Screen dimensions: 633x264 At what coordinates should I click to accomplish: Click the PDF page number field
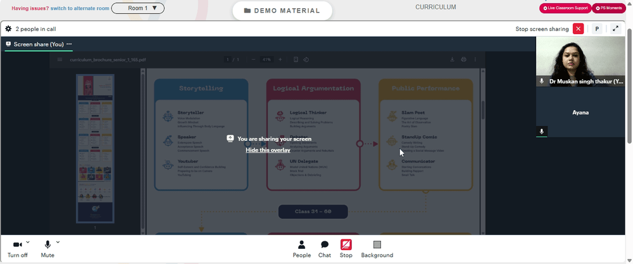228,60
